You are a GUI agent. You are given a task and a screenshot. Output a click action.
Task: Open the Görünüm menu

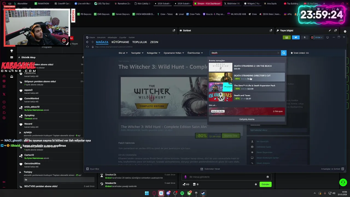click(101, 37)
